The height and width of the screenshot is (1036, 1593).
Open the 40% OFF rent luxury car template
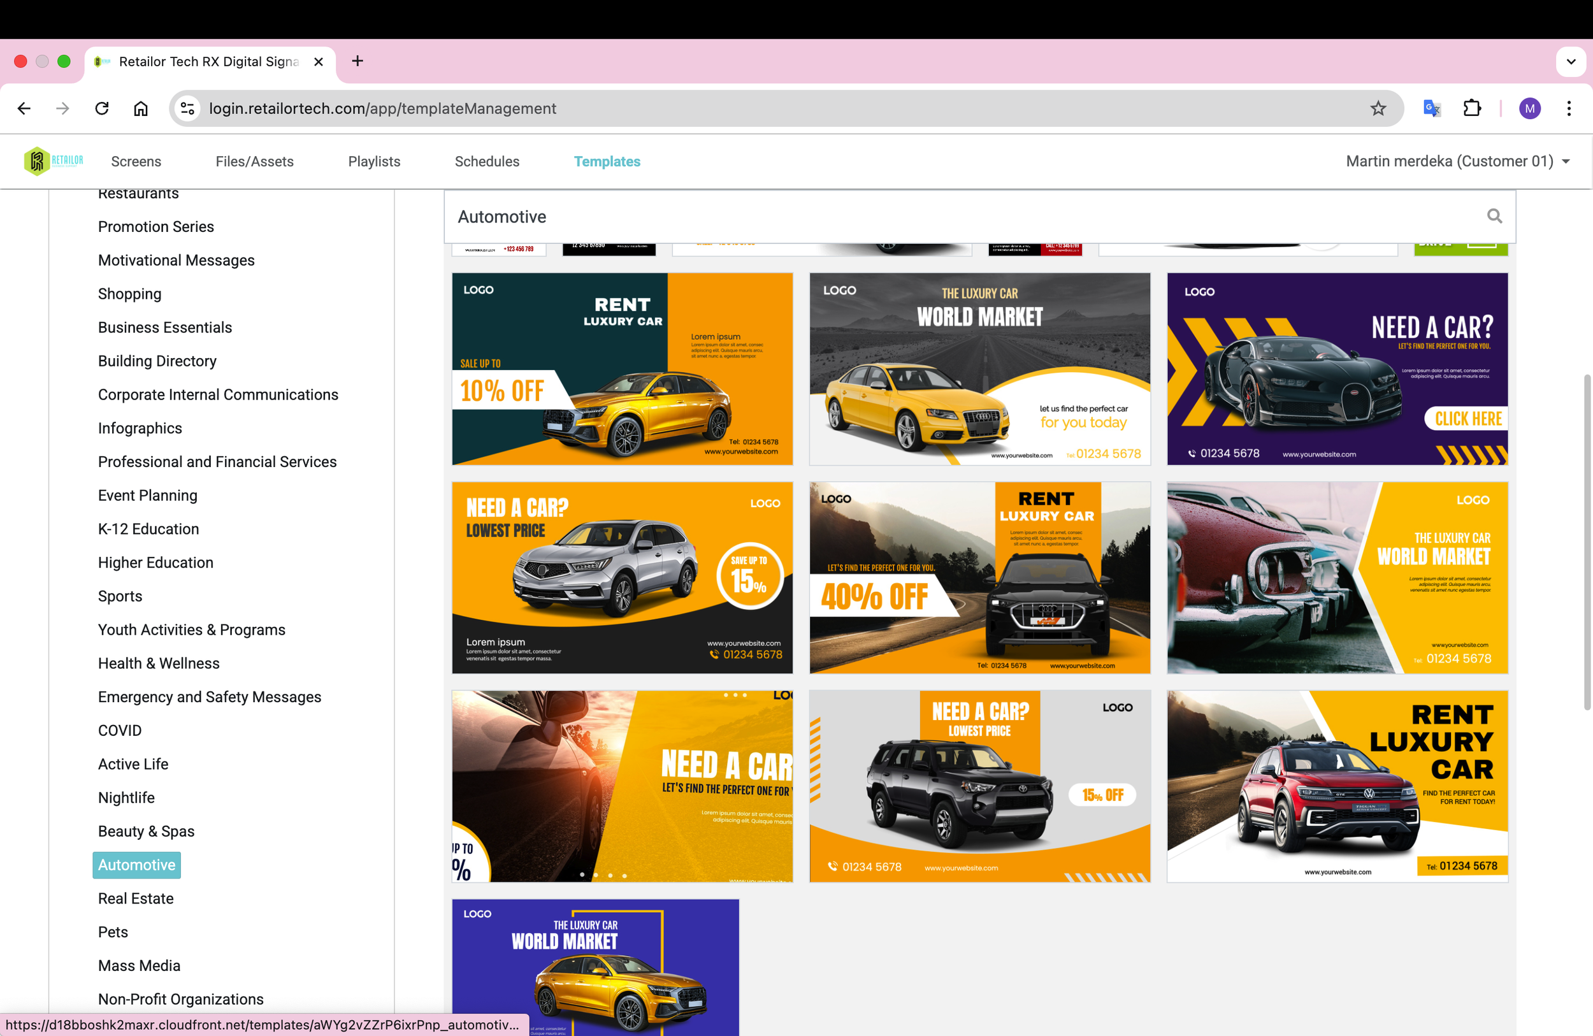979,577
